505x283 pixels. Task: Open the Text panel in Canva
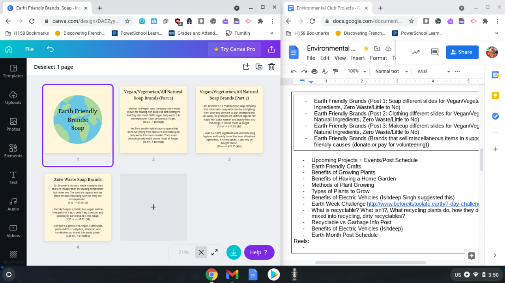click(13, 178)
